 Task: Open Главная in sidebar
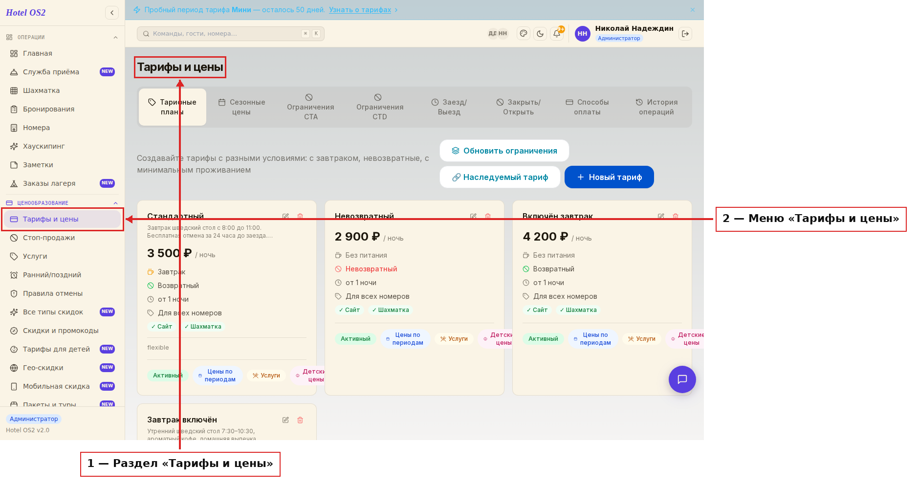click(x=62, y=53)
